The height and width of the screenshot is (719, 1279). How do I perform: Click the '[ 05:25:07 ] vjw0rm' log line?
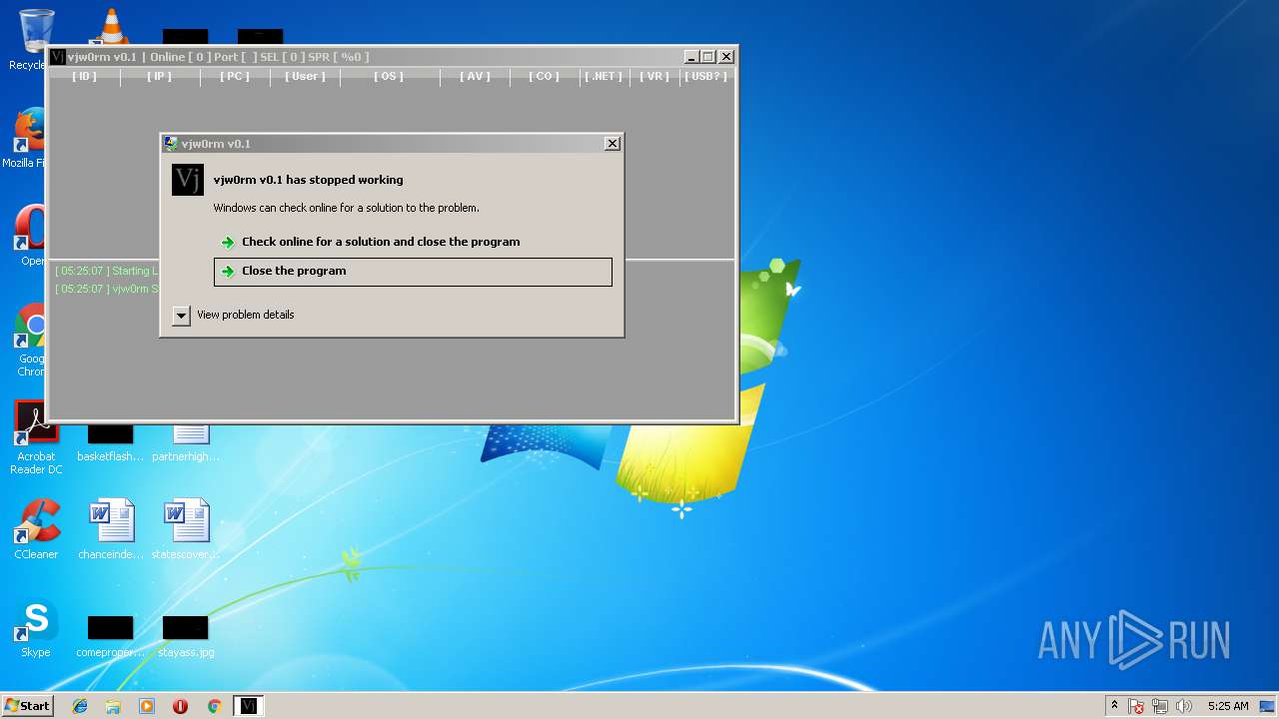106,289
